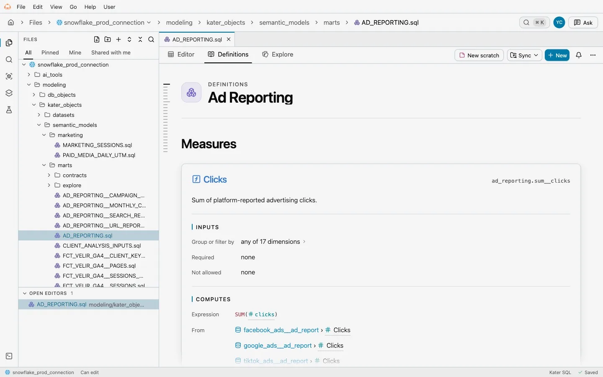Open the Sync dropdown

(x=525, y=55)
